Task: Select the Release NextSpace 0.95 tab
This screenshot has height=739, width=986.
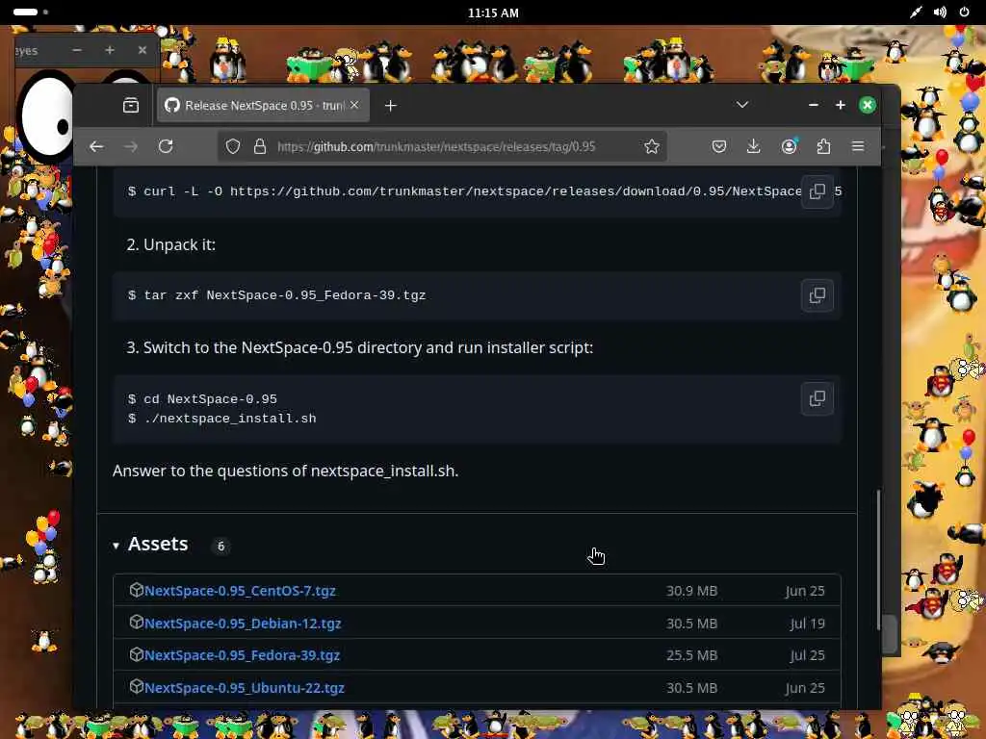Action: [x=263, y=105]
